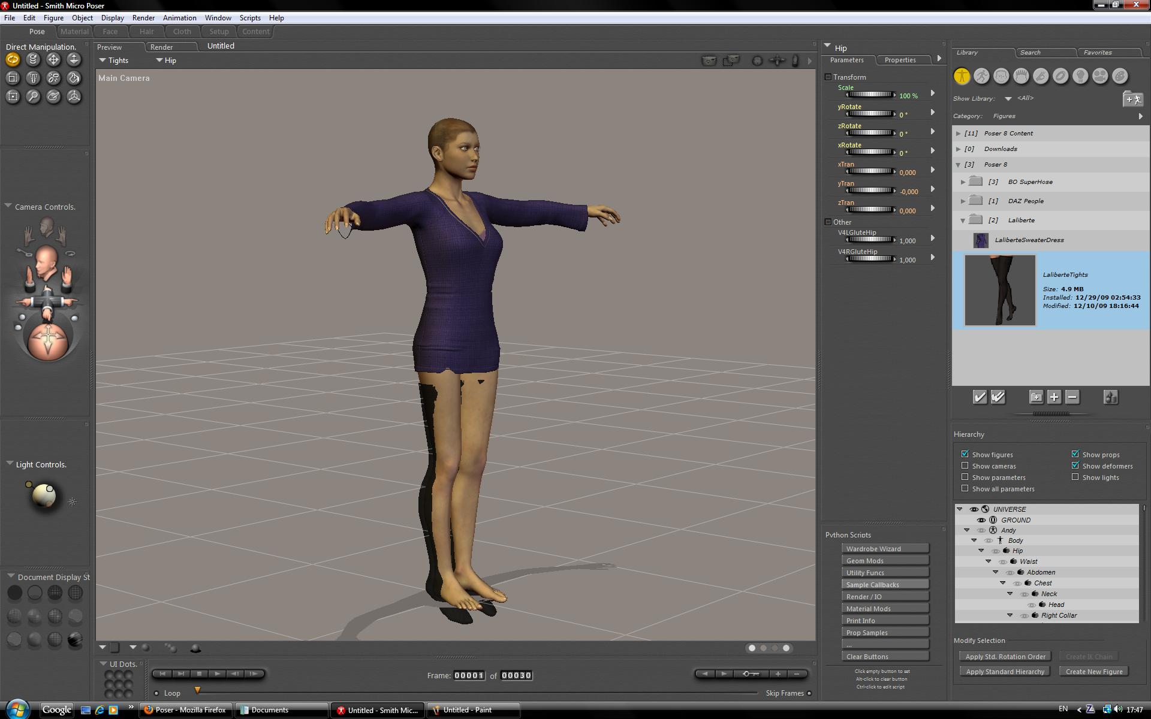Adjust the xTran parameter dial
Screen dimensions: 1151x719
(870, 171)
